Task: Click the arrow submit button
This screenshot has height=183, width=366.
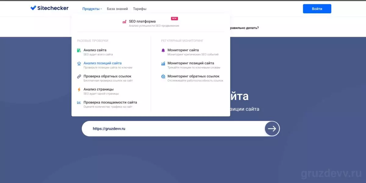Action: coord(272,129)
